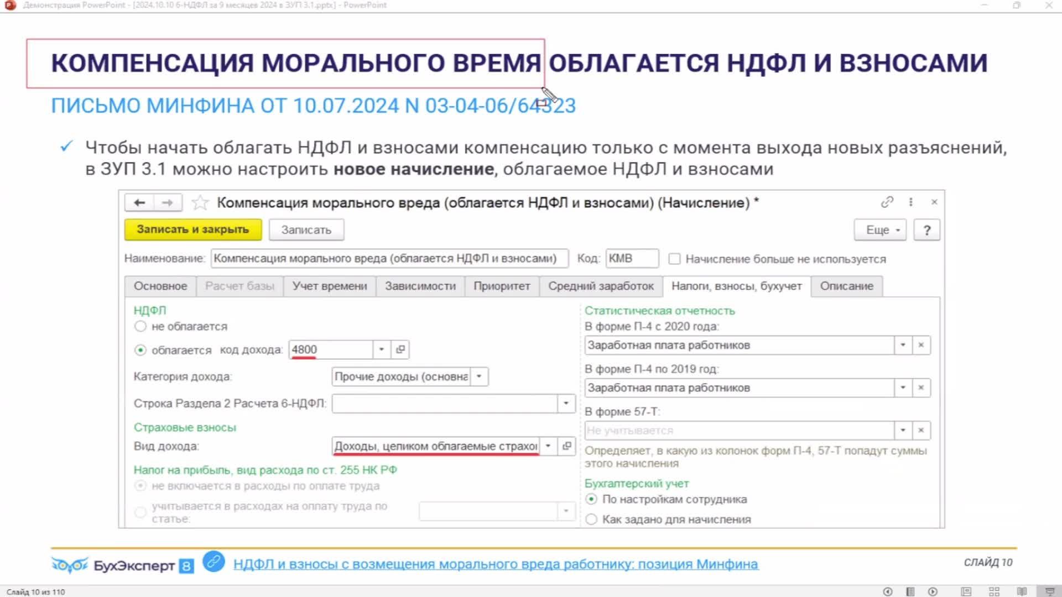The width and height of the screenshot is (1062, 597).
Task: Click the back arrow navigation icon
Action: tap(139, 203)
